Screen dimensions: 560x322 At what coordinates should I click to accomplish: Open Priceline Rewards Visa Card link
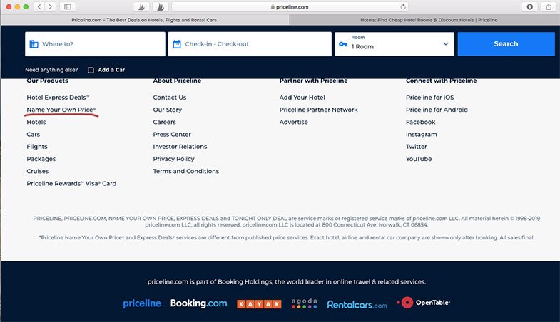point(71,184)
